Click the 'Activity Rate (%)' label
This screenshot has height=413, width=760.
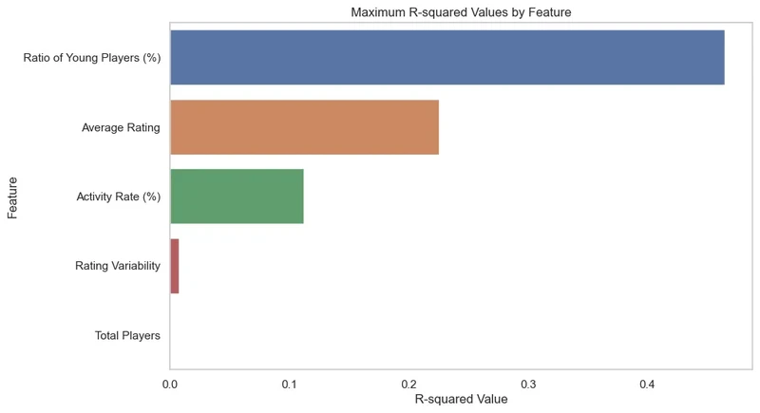point(118,197)
